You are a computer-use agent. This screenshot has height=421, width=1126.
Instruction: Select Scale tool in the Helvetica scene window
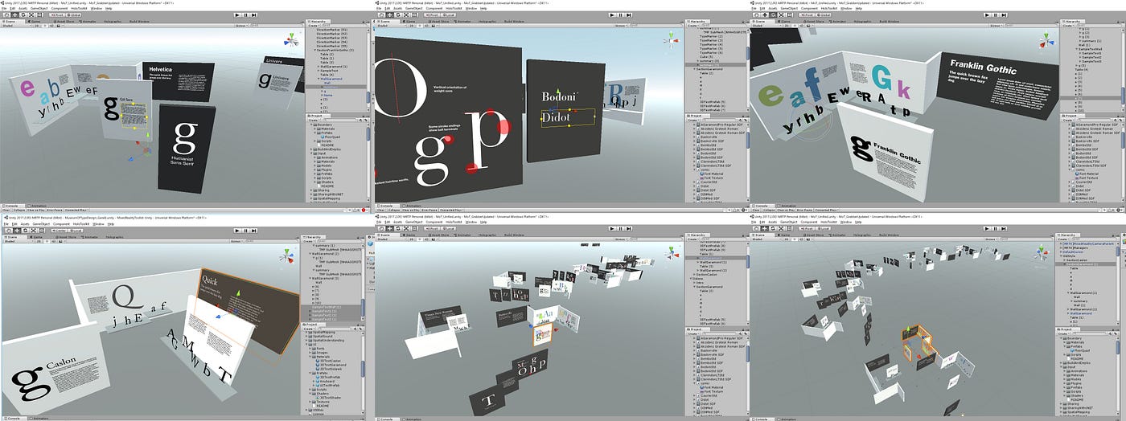click(x=31, y=15)
